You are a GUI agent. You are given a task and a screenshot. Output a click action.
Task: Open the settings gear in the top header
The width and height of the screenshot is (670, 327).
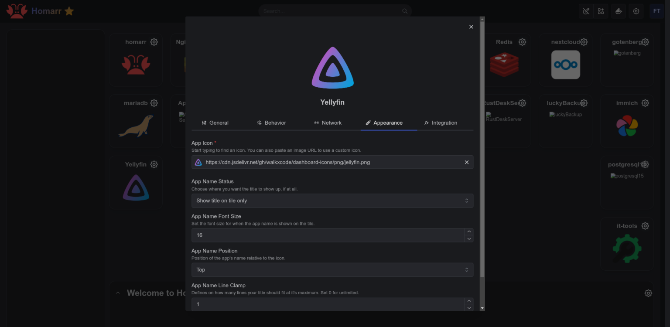(636, 11)
